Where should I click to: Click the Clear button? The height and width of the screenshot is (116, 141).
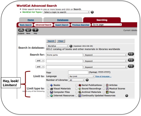click(61, 41)
